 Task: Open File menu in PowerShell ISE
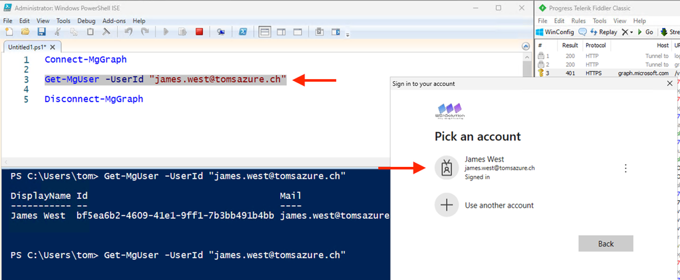click(7, 21)
